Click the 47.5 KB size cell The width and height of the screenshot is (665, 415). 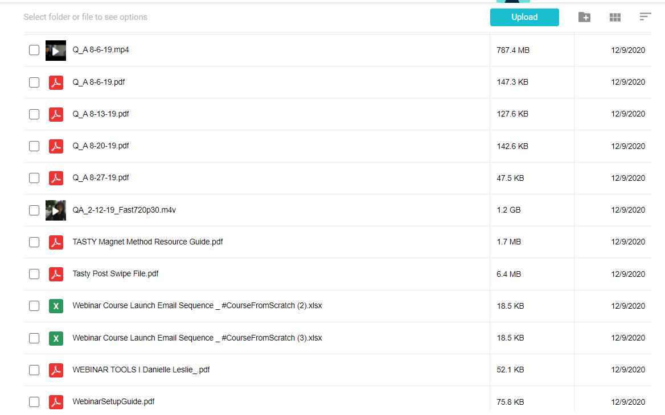(x=510, y=179)
